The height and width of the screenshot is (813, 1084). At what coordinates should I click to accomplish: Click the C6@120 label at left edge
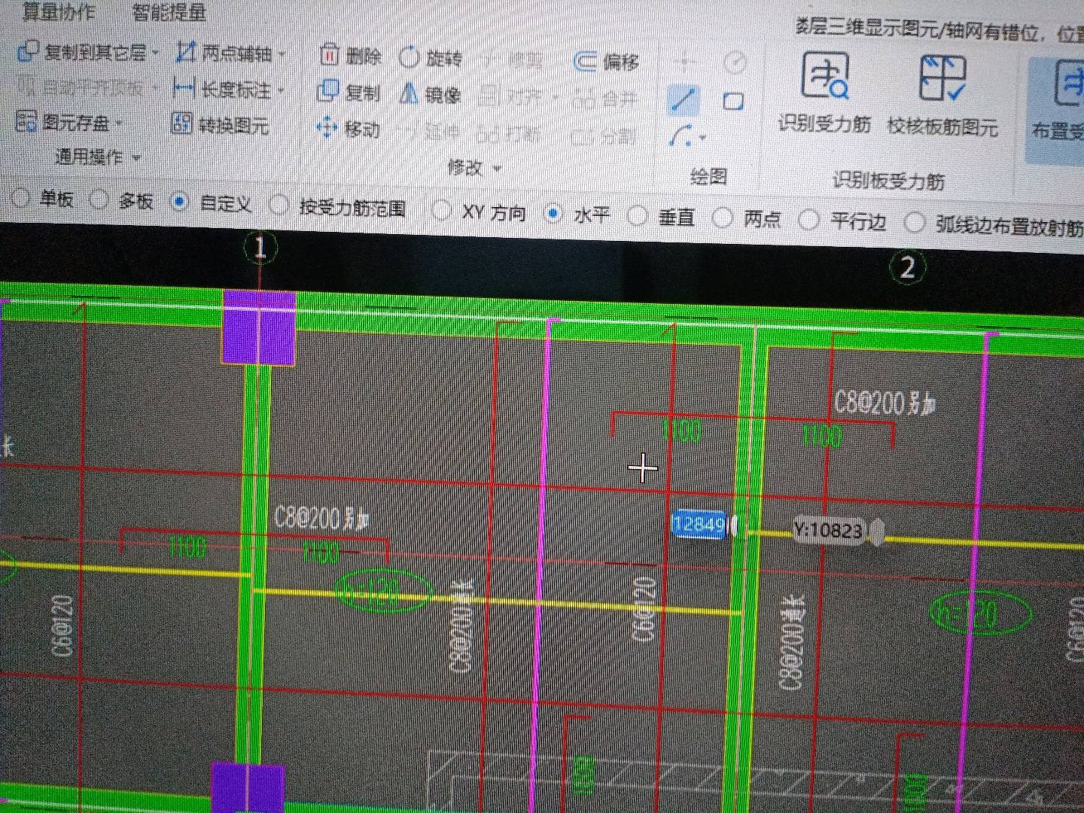tap(63, 626)
